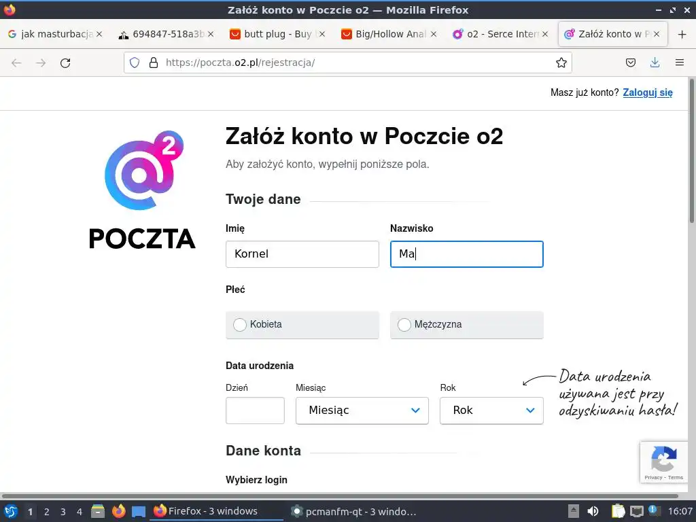Screen dimensions: 696x522
Task: Switch to the Firefox taskbar window group
Action: (217, 511)
